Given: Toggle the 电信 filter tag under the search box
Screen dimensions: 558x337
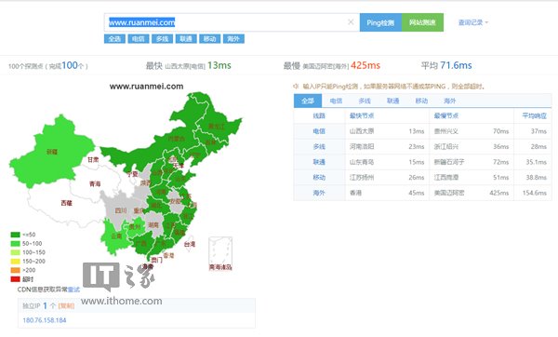Looking at the screenshot, I should [139, 39].
